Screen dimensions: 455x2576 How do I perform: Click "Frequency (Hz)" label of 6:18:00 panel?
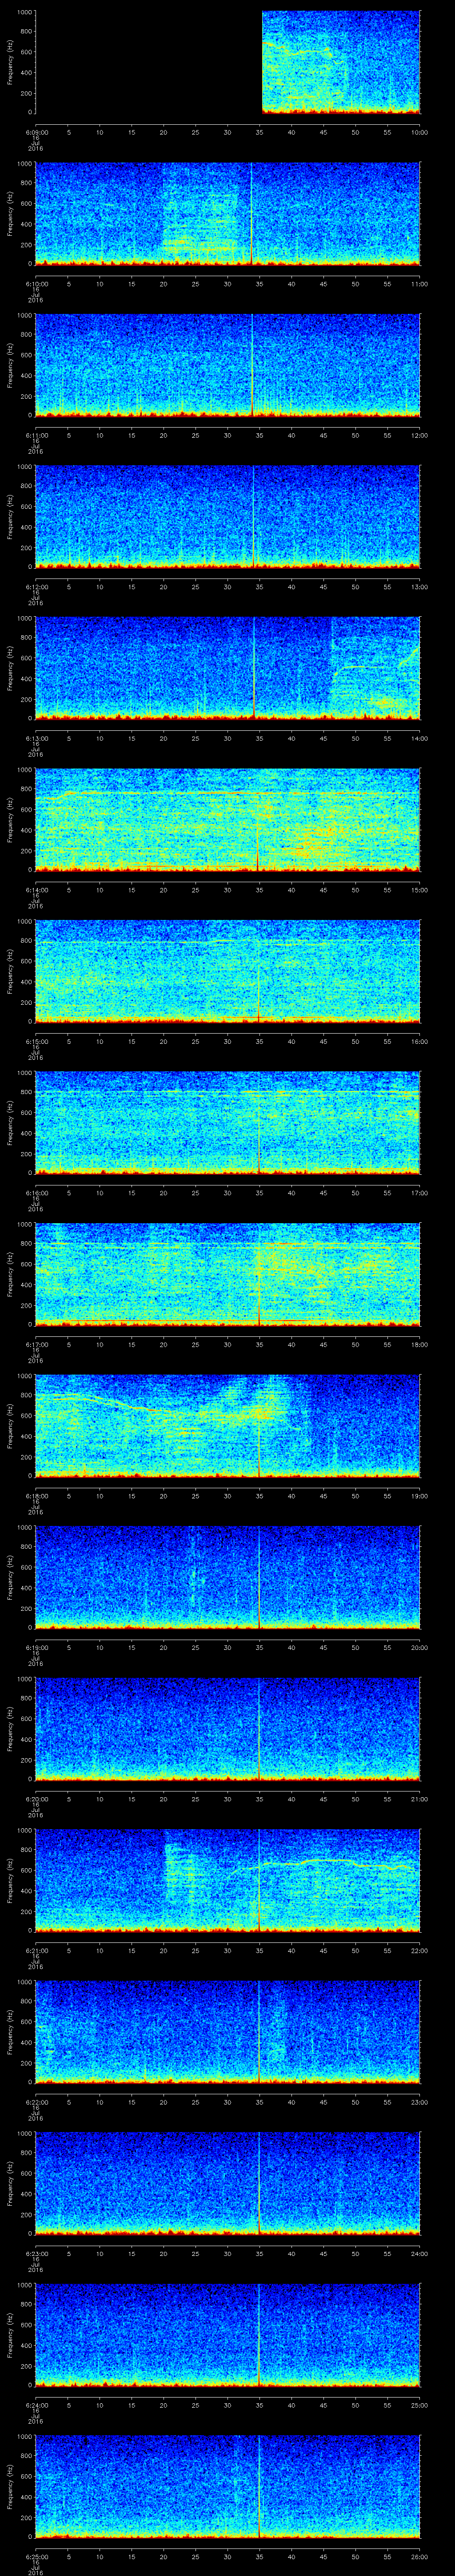[x=10, y=1426]
